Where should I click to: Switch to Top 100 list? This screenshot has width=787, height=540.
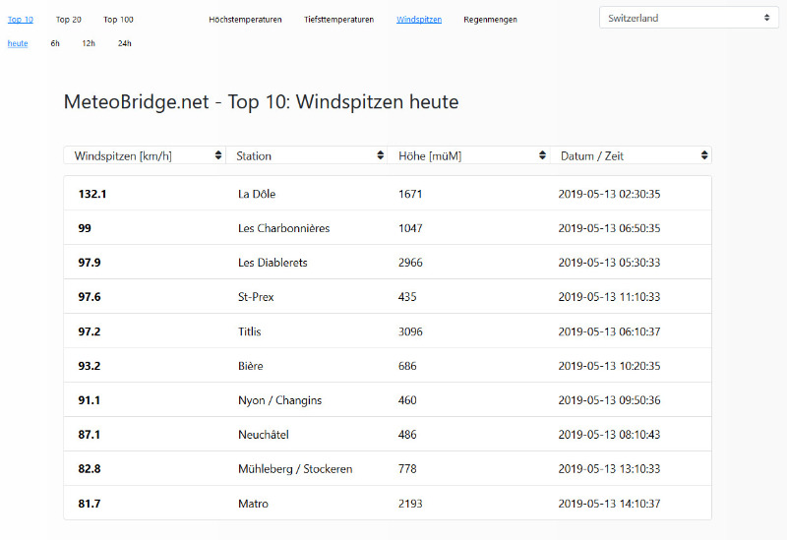(118, 20)
